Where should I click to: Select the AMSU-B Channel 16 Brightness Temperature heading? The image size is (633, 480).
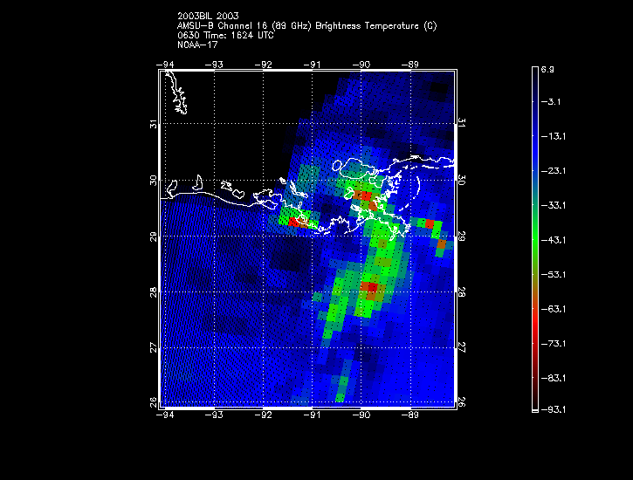pyautogui.click(x=306, y=26)
